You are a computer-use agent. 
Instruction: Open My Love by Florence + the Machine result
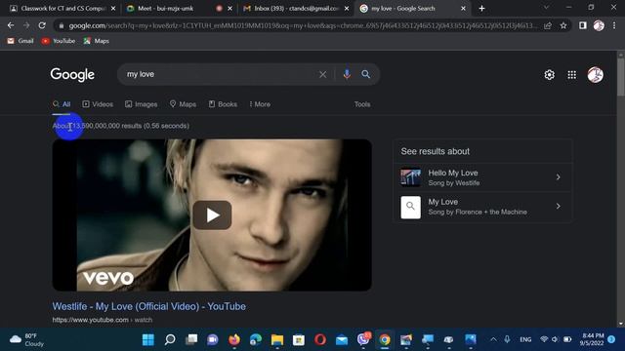[483, 207]
